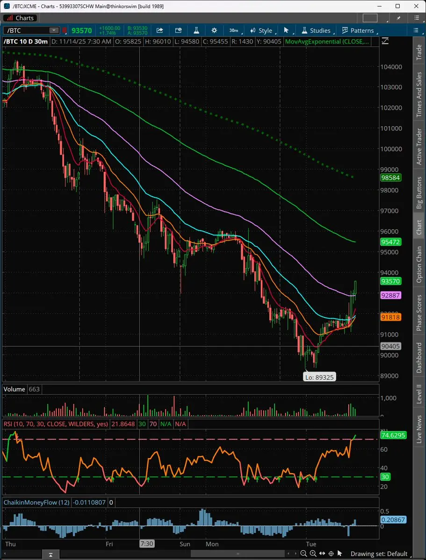Open the Live News sidebar tab
This screenshot has width=426, height=560.
pyautogui.click(x=419, y=429)
